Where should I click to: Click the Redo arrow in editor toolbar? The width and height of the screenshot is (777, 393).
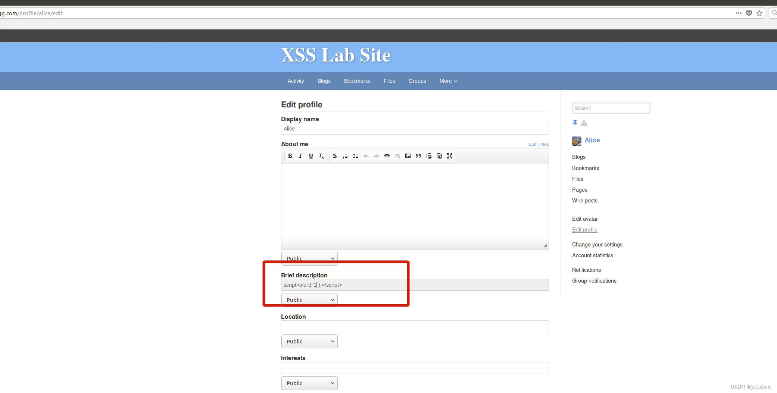pos(377,156)
